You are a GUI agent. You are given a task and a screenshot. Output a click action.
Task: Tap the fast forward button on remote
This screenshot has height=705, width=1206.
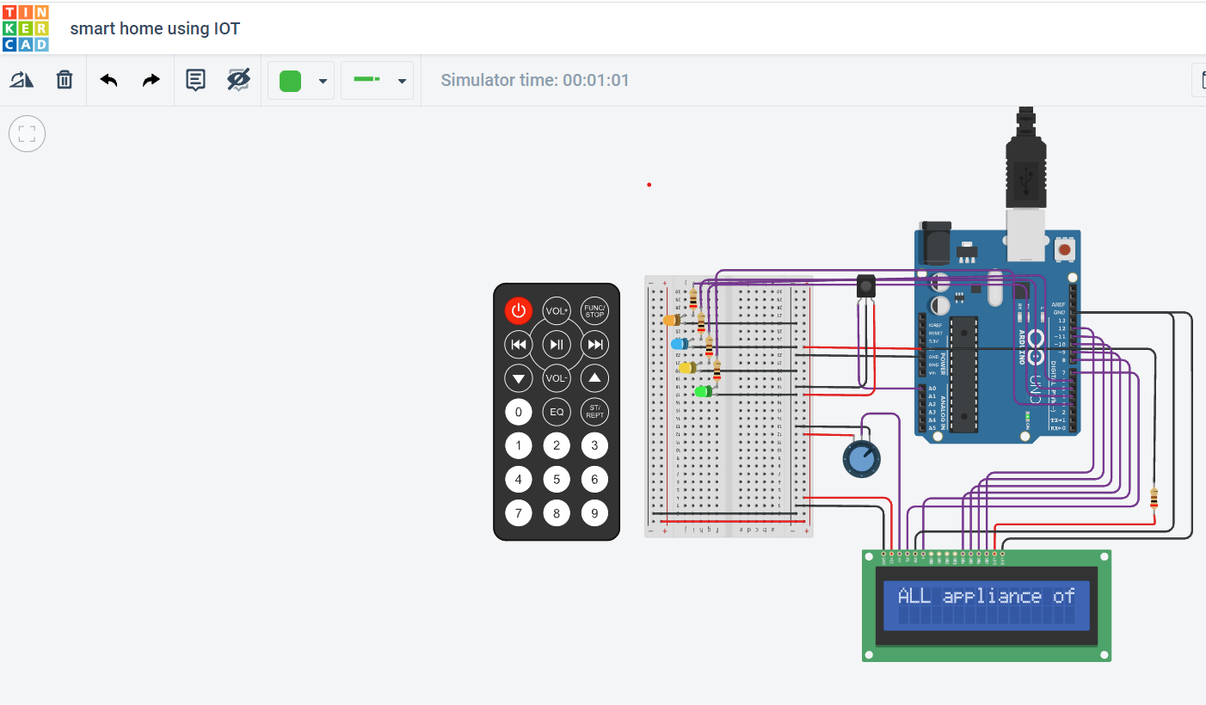point(594,345)
